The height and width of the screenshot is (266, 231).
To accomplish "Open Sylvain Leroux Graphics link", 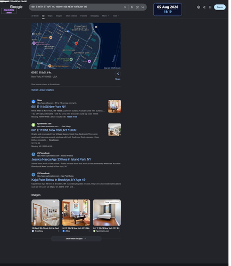I will coord(43,90).
